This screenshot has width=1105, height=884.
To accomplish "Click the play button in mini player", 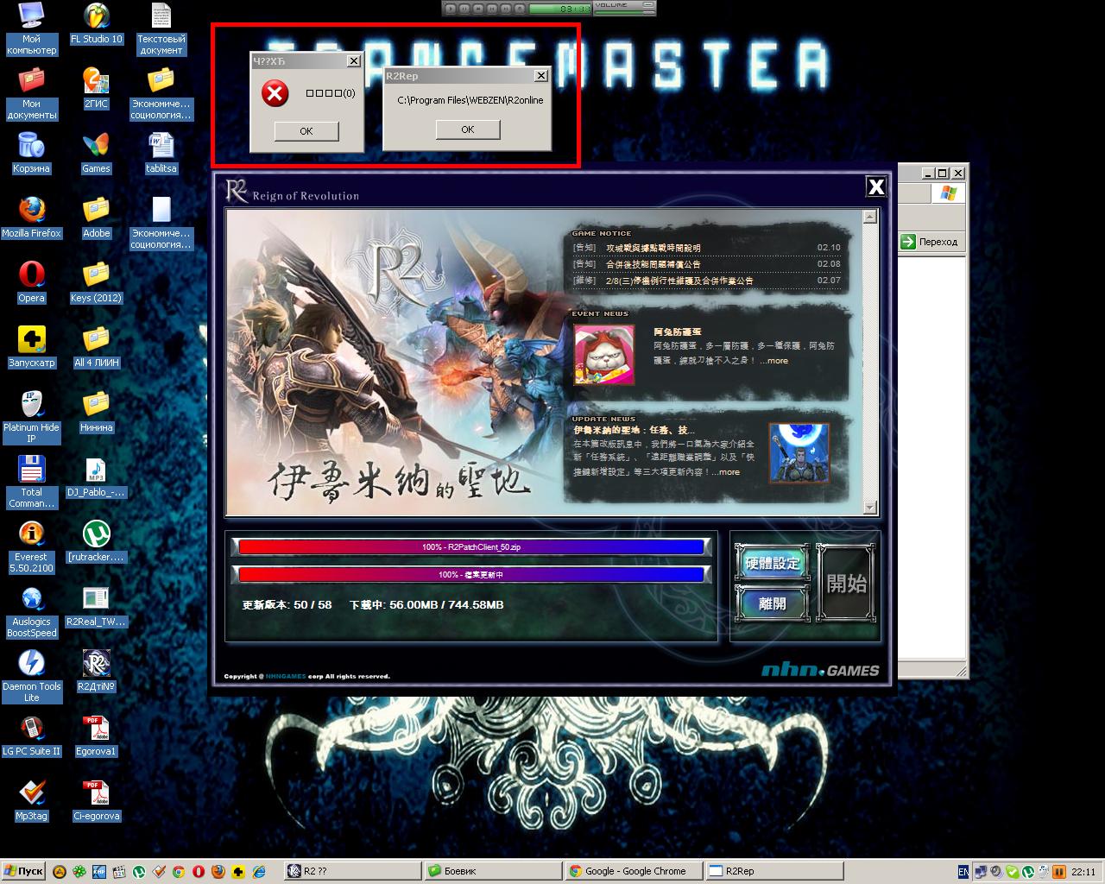I will [x=450, y=9].
